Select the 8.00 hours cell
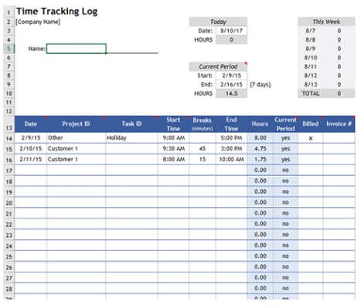The height and width of the screenshot is (308, 361). click(260, 138)
